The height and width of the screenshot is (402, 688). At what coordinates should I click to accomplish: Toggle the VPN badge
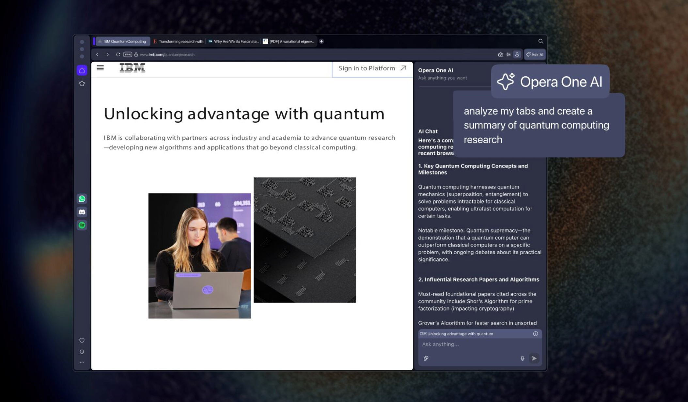click(x=128, y=54)
